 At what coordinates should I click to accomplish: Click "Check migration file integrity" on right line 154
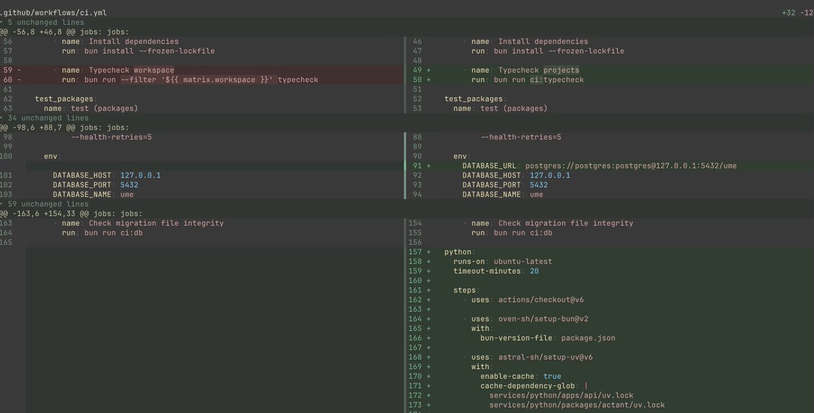[566, 222]
